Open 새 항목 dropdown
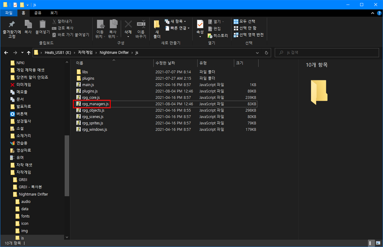 175,21
